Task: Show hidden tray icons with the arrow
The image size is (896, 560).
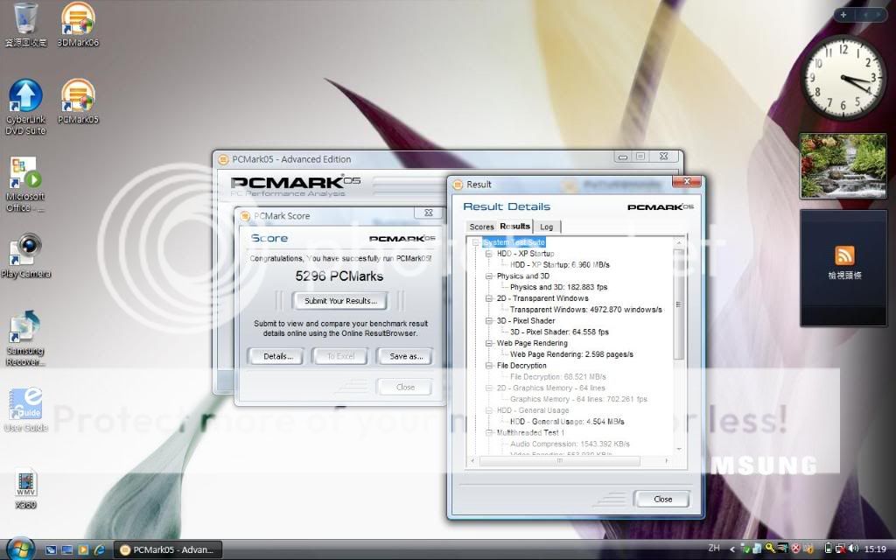Action: coord(732,549)
